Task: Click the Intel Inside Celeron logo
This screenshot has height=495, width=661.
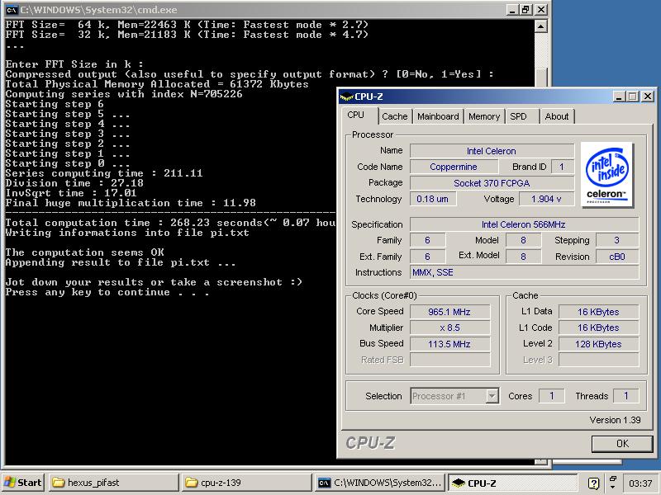Action: coord(607,175)
